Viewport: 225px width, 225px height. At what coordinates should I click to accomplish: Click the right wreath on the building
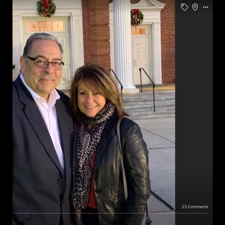(x=137, y=17)
